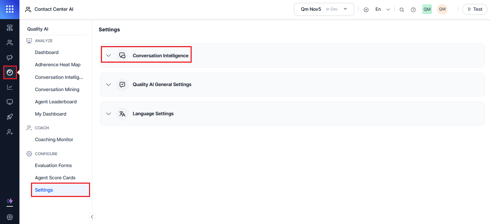
Task: Expand the Conversation Intelligence settings section
Action: point(108,55)
